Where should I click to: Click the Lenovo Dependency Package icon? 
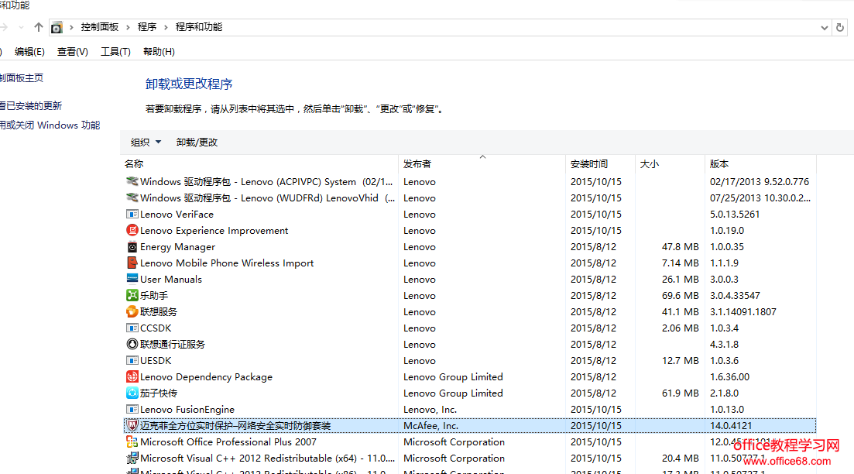coord(133,376)
